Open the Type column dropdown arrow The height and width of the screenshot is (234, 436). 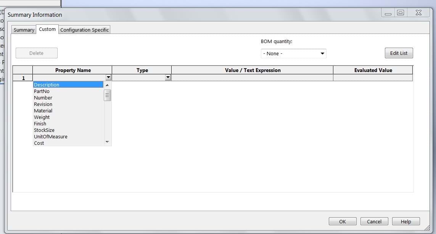point(168,78)
